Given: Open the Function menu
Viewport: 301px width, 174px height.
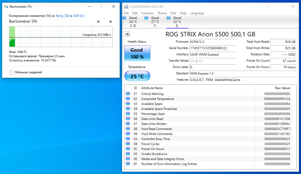Looking at the screenshot, I should (147, 13).
